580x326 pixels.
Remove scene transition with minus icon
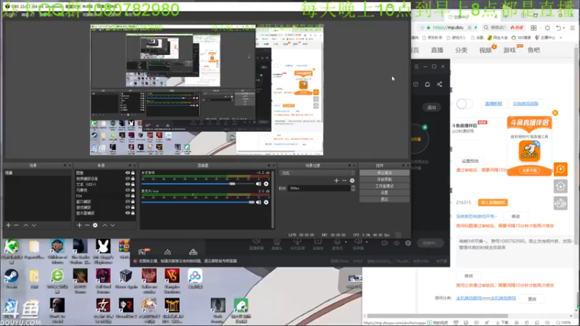[344, 180]
